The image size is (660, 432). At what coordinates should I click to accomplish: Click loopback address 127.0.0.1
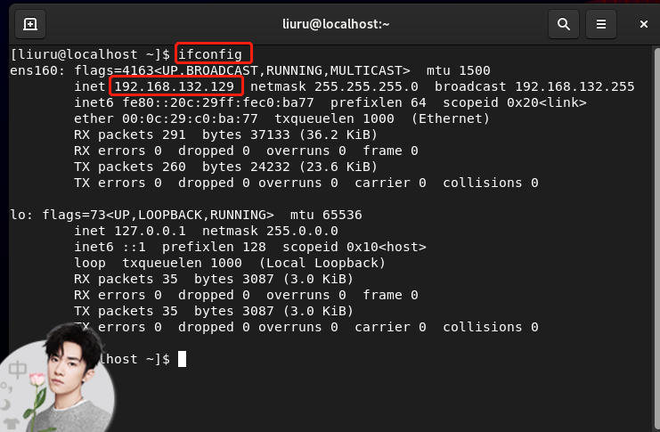click(x=150, y=231)
